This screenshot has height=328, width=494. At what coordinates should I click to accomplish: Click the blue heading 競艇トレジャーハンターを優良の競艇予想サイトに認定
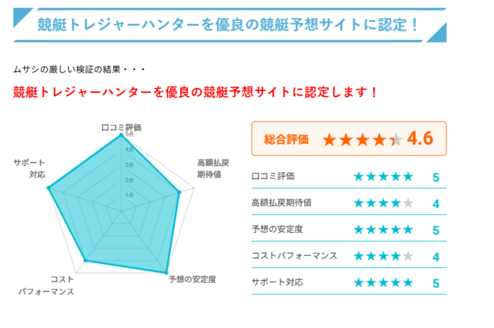pos(228,25)
